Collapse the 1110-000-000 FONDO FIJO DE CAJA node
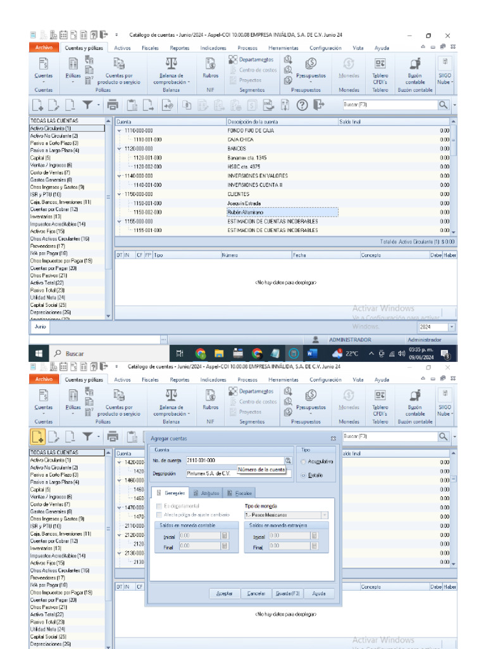Screen dimensions: 486x649 (120, 131)
